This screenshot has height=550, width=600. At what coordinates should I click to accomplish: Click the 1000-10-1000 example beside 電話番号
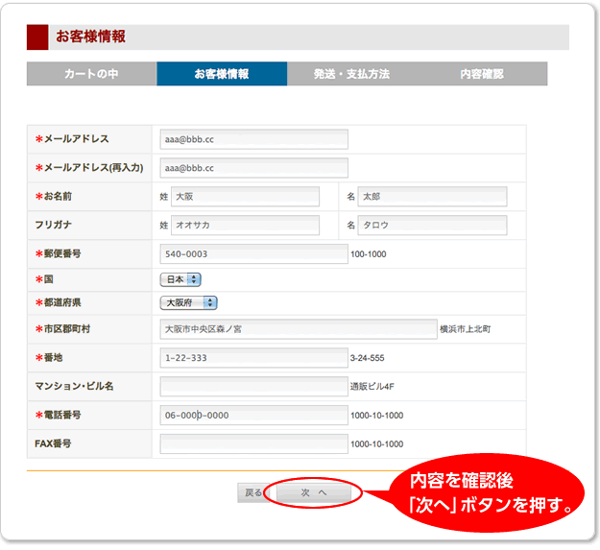[x=377, y=416]
